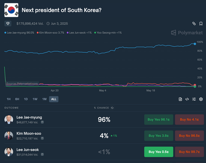Open the embed code icon

[x=187, y=99]
